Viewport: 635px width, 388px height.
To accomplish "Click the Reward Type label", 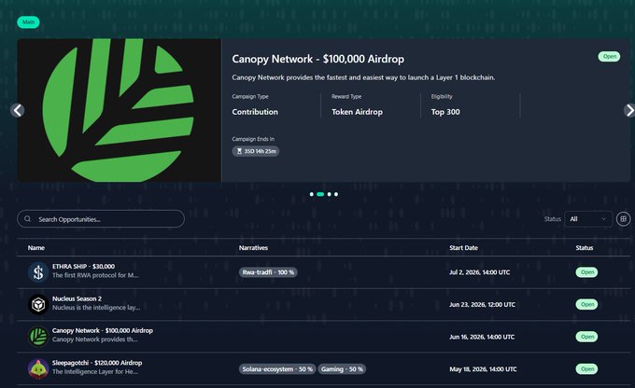I will tap(346, 96).
